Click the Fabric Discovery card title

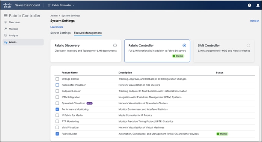click(x=67, y=45)
